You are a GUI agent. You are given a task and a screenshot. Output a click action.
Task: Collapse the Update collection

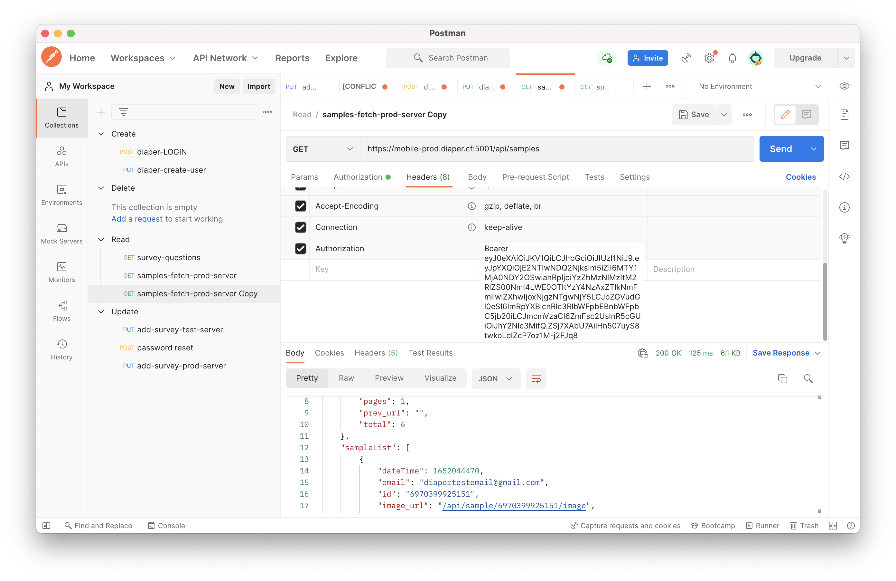point(101,312)
